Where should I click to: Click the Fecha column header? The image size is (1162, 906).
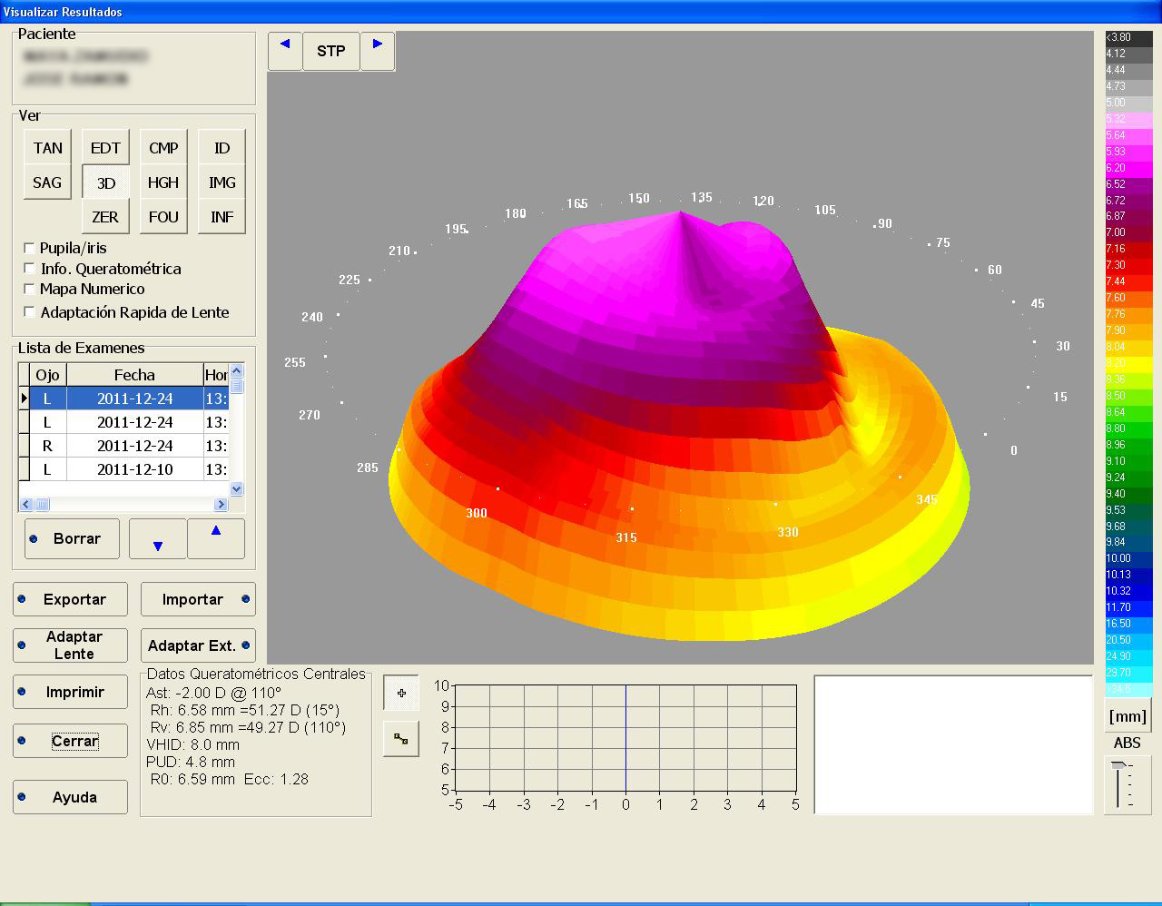(x=134, y=375)
